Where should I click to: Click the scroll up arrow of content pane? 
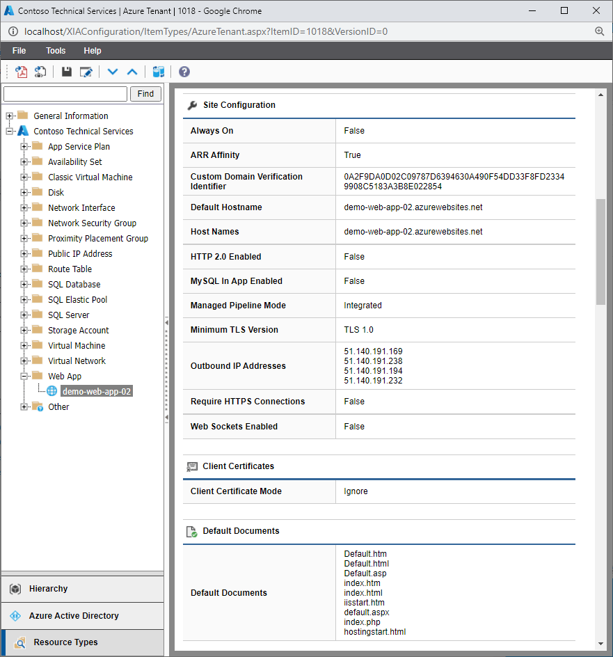pyautogui.click(x=601, y=95)
